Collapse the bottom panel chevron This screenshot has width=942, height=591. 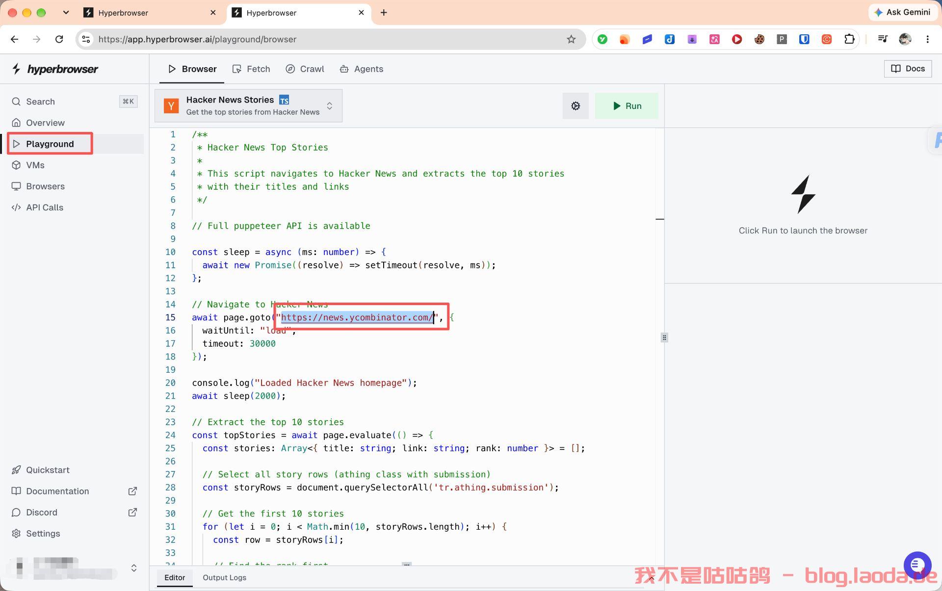point(651,578)
